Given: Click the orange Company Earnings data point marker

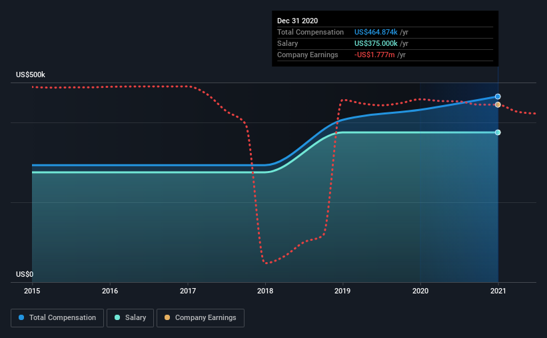Looking at the screenshot, I should tap(498, 104).
